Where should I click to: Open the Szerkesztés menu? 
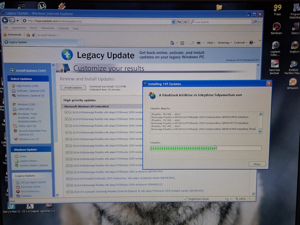tap(19, 28)
